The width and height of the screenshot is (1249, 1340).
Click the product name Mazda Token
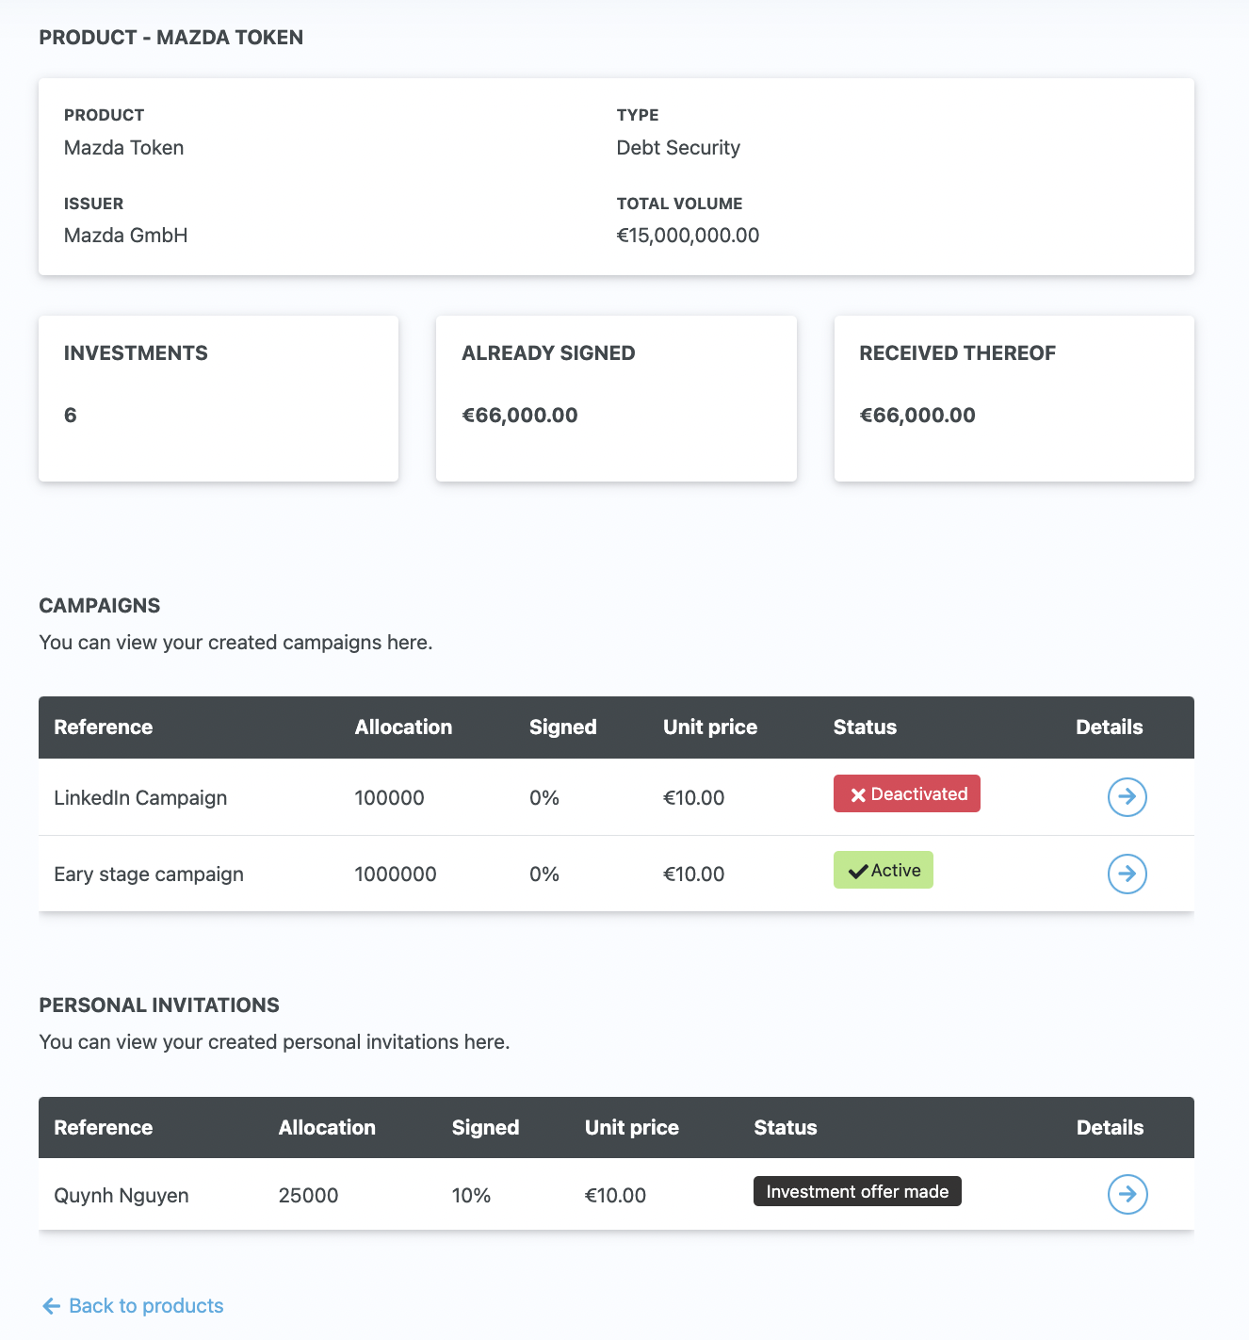124,147
